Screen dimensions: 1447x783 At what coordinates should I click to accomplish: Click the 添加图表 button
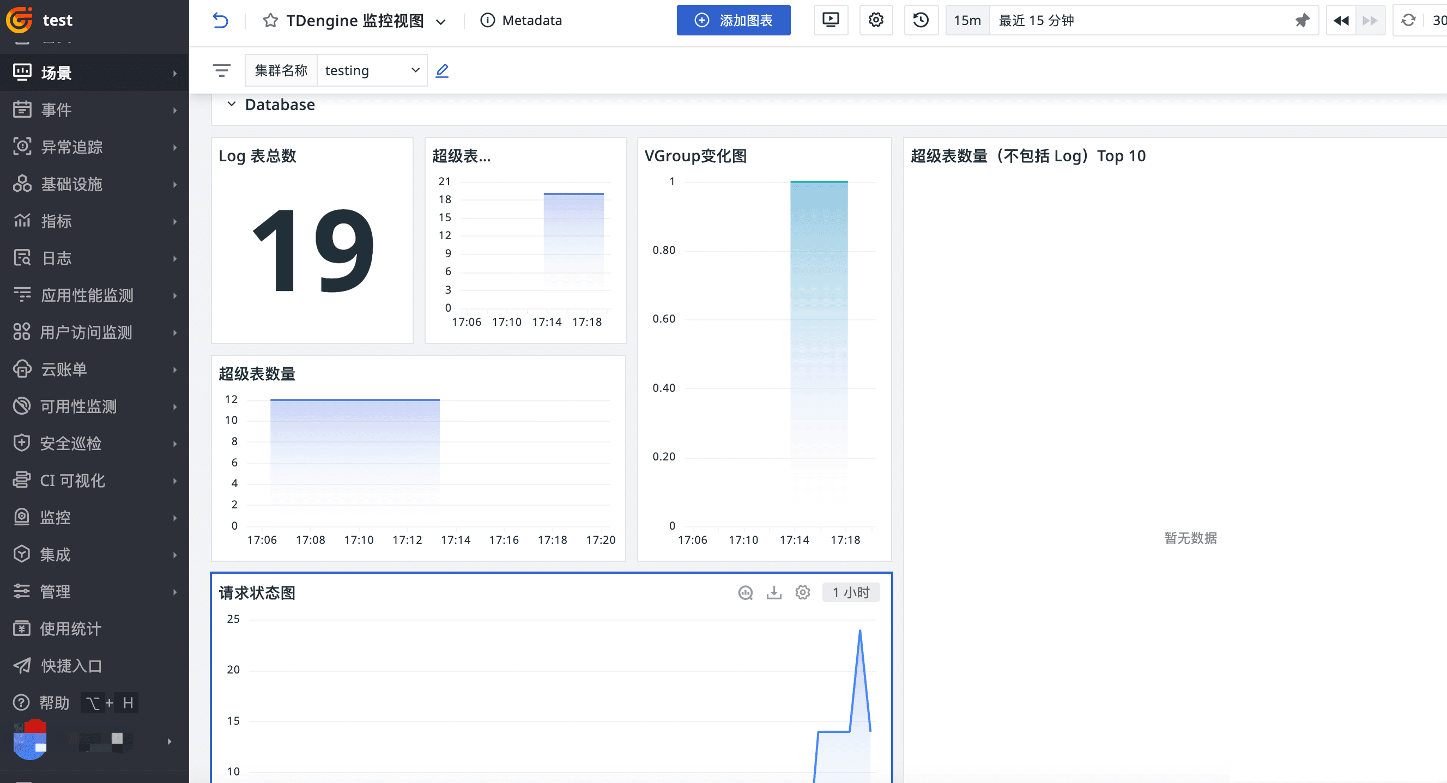click(x=733, y=20)
